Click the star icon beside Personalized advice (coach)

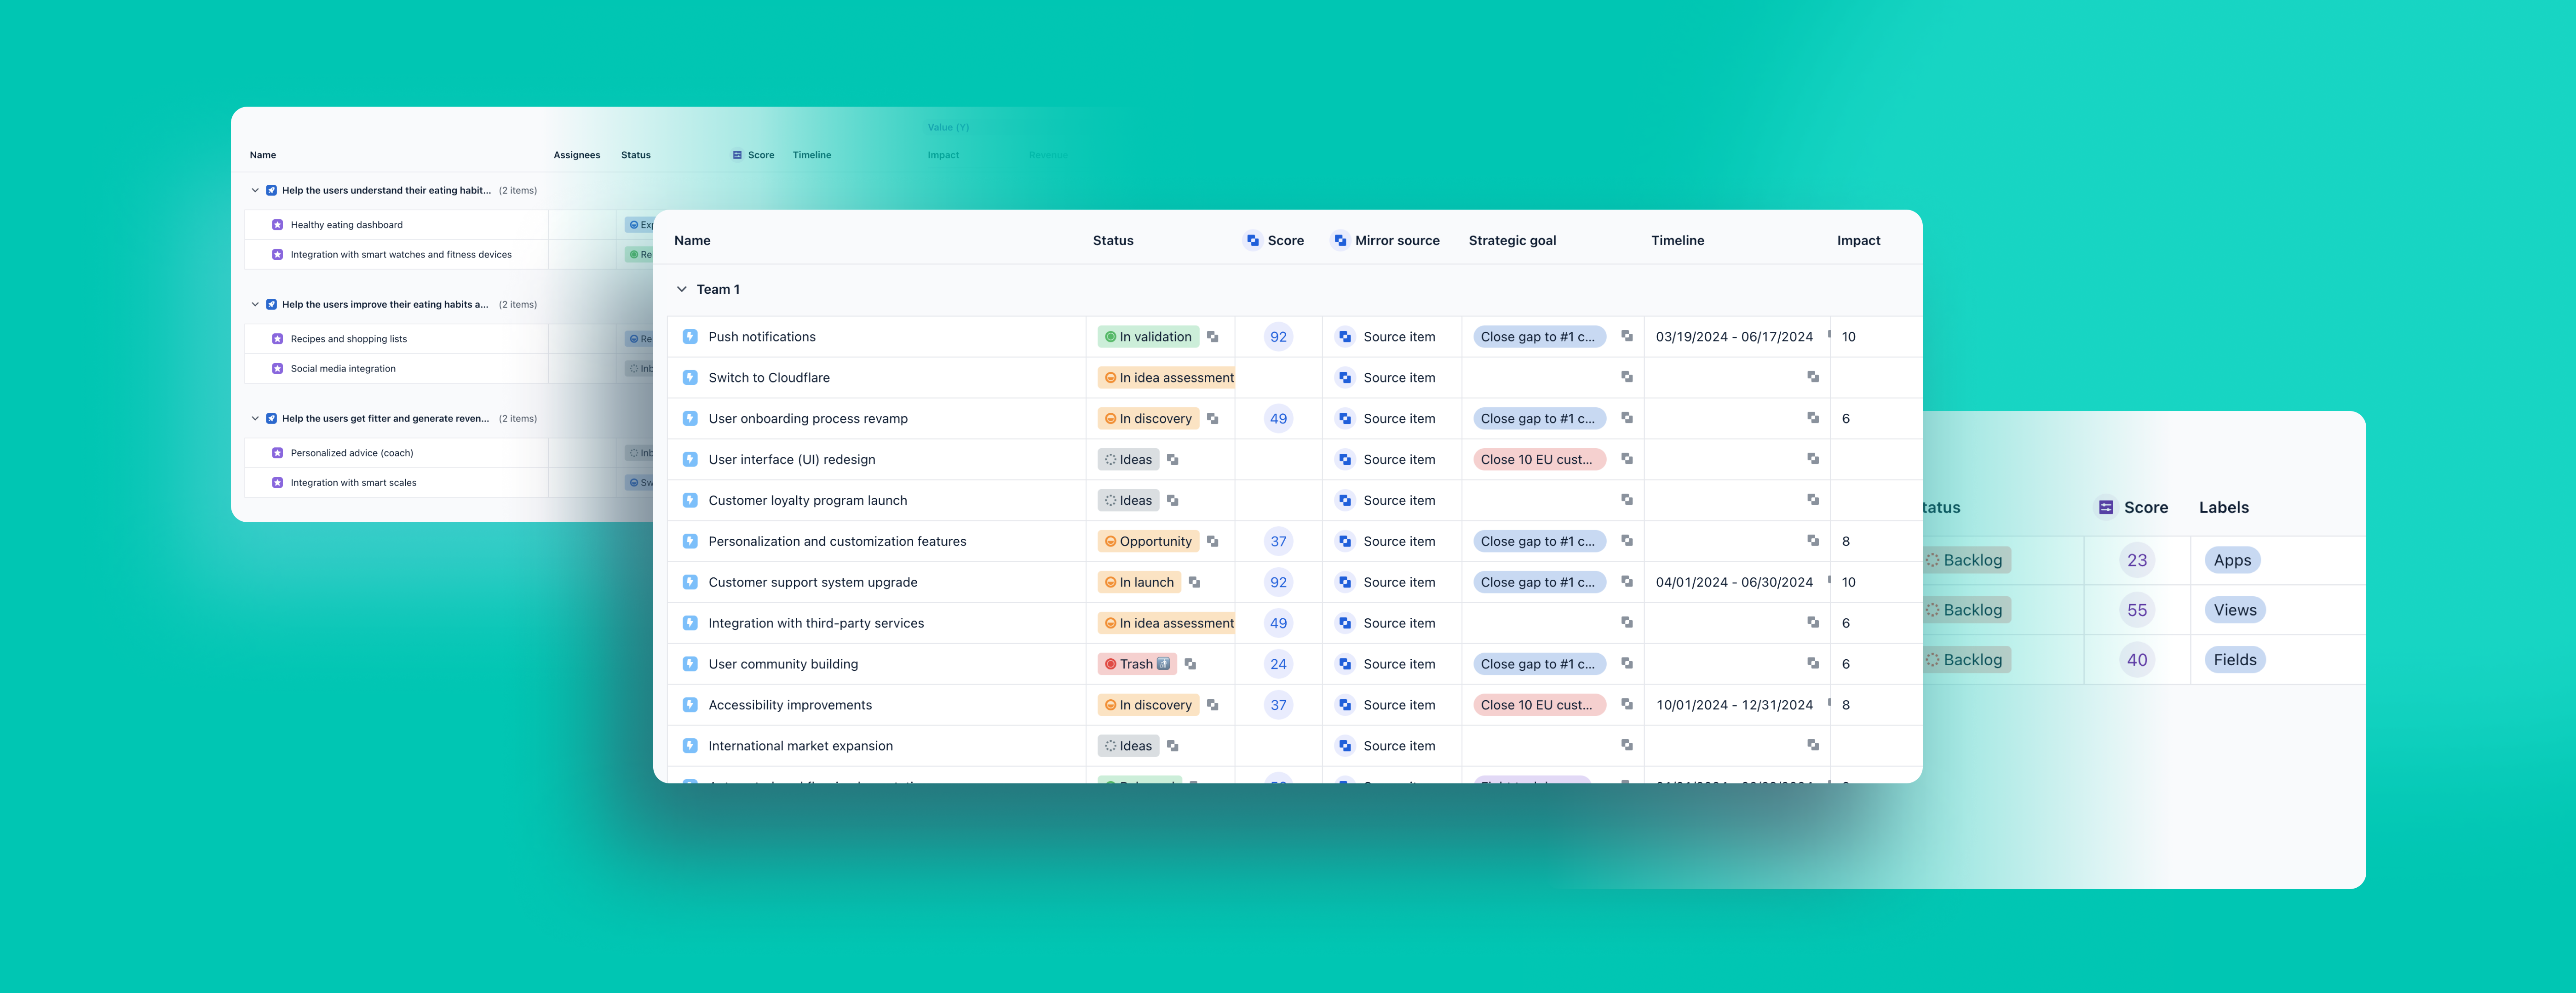pos(278,454)
